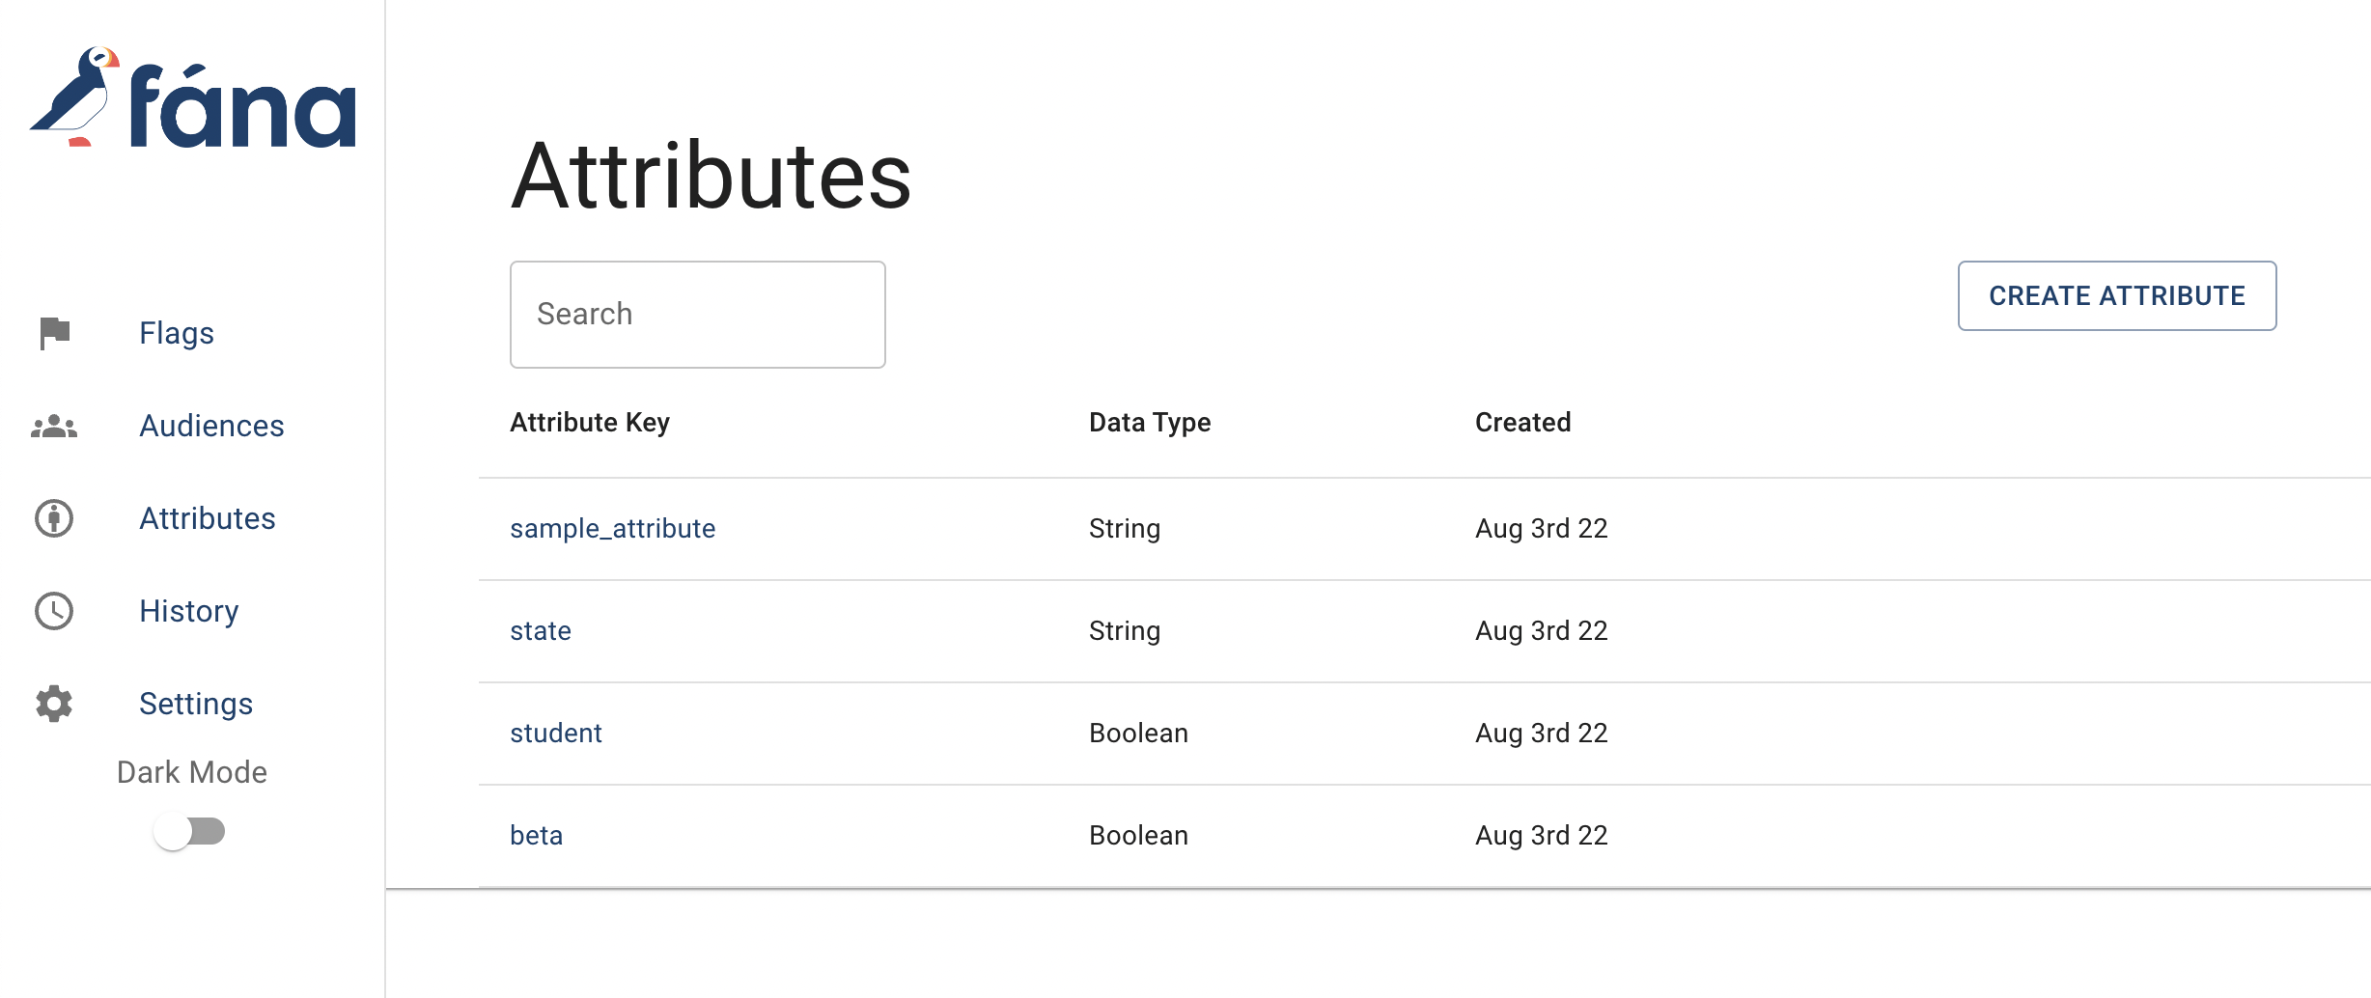Image resolution: width=2371 pixels, height=998 pixels.
Task: Click Boolean type in beta row
Action: pyautogui.click(x=1139, y=836)
